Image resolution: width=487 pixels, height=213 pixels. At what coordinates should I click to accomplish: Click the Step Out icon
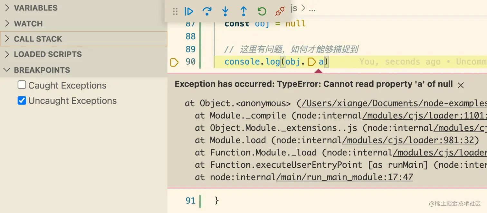[x=243, y=11]
